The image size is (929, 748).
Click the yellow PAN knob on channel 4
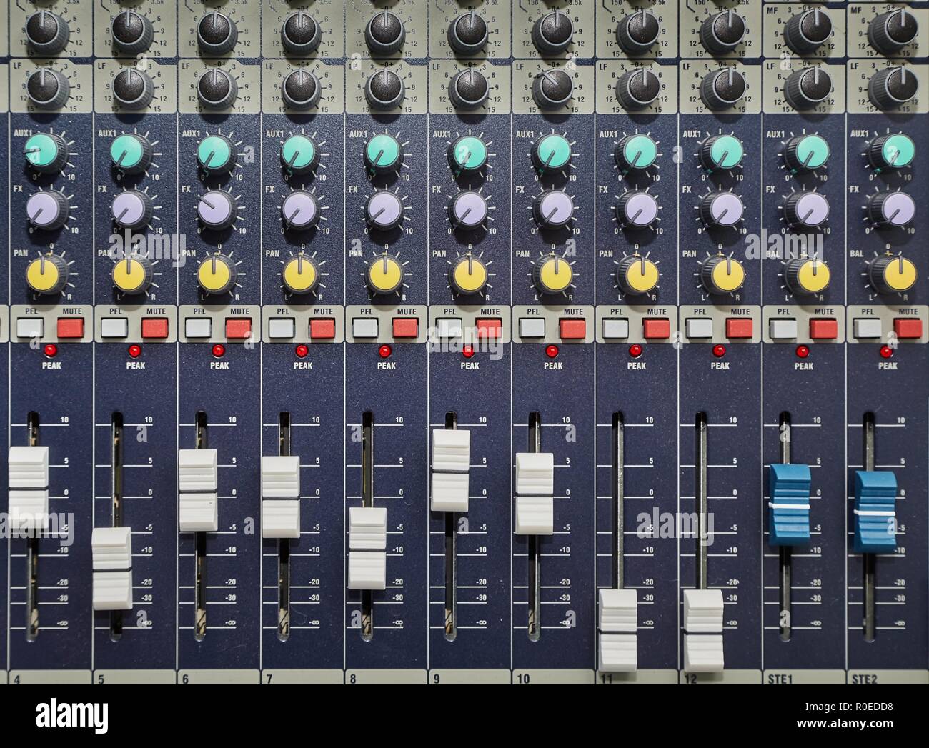(46, 274)
